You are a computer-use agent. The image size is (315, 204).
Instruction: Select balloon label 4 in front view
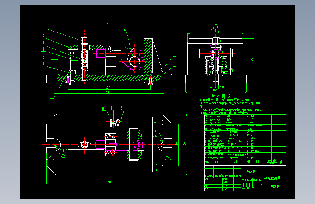click(x=43, y=49)
